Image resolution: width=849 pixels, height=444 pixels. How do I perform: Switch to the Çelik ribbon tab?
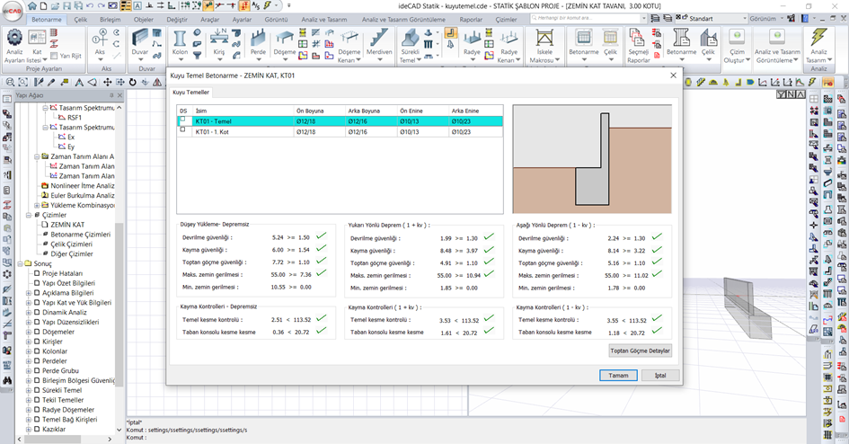pos(81,20)
